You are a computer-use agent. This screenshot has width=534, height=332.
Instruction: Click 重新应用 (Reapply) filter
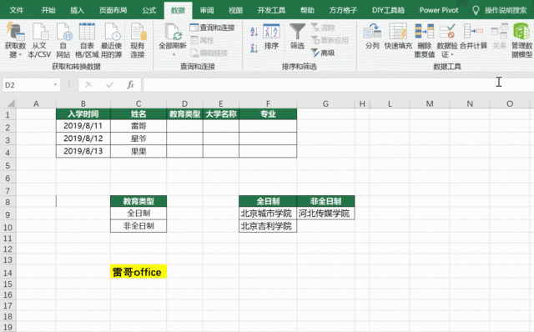point(330,40)
